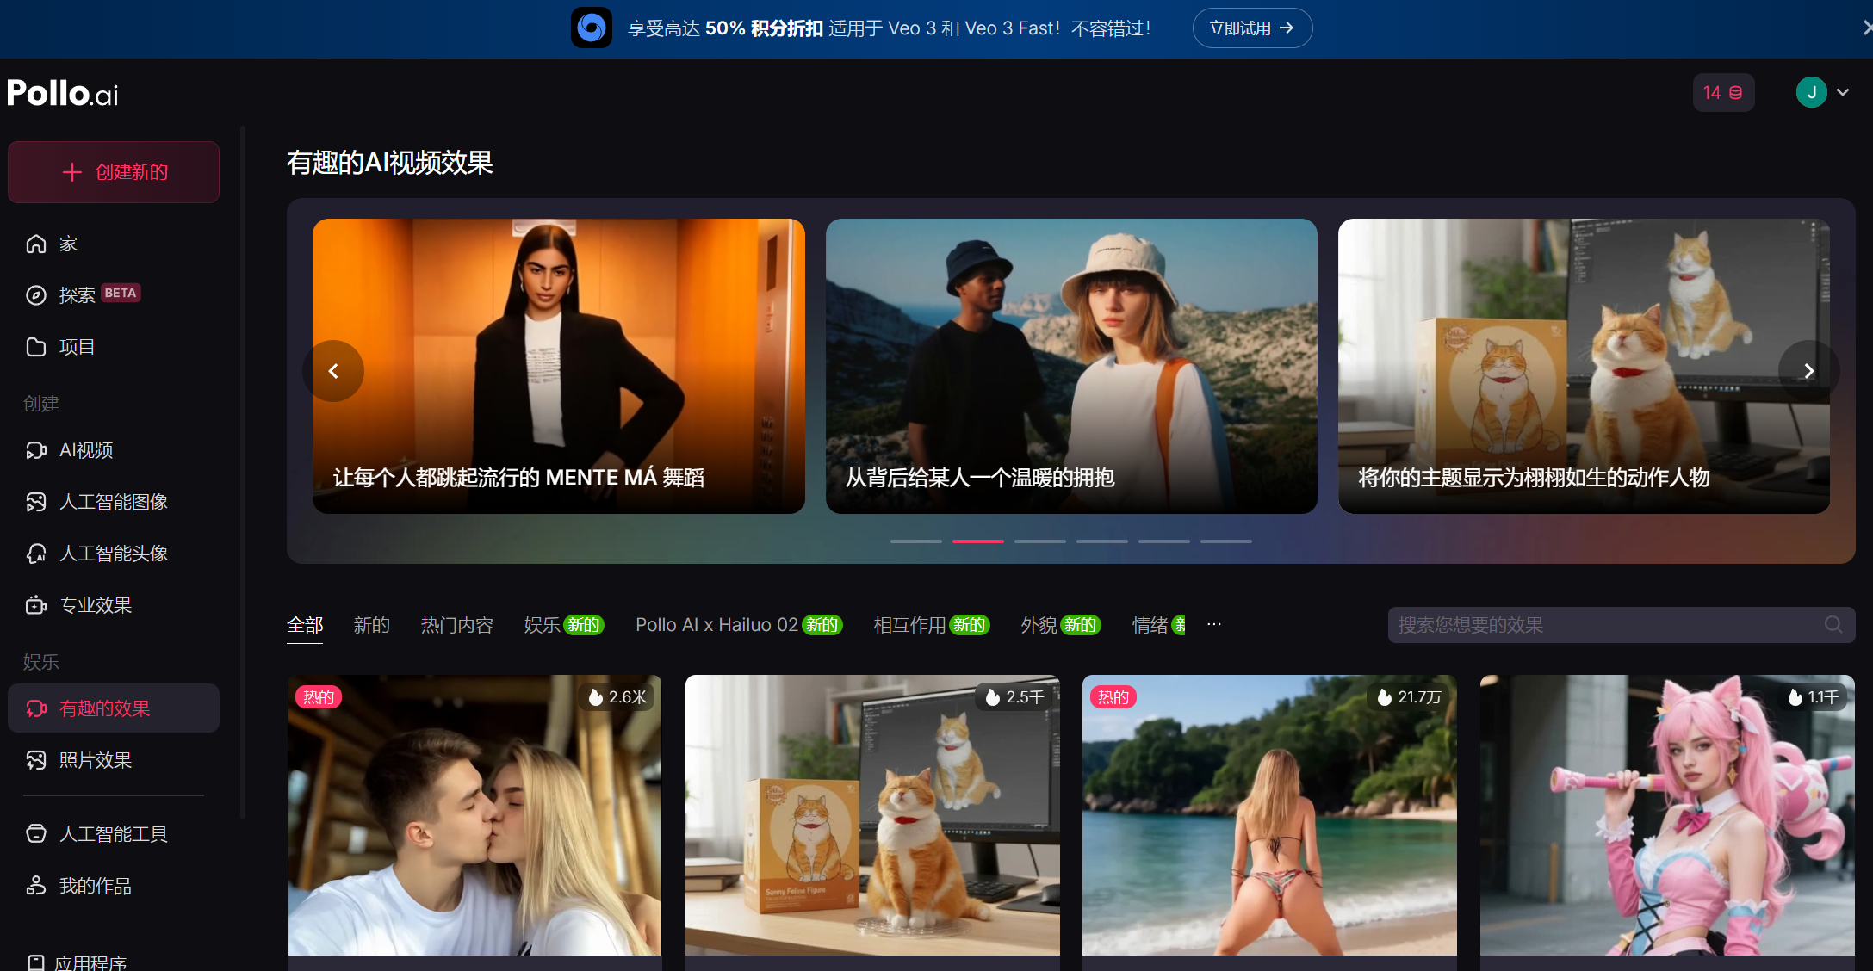The height and width of the screenshot is (971, 1873).
Task: Click the Pollo.ai logo
Action: click(x=63, y=93)
